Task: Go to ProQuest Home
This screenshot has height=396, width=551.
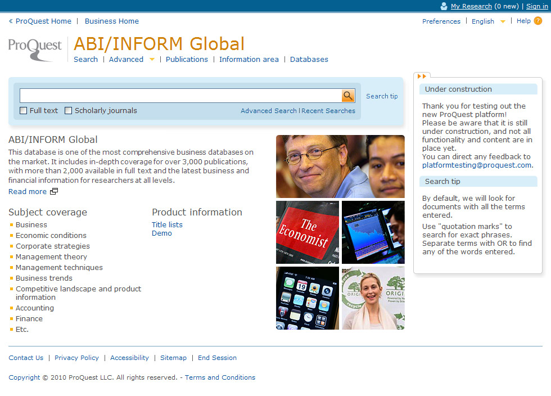Action: [x=44, y=21]
